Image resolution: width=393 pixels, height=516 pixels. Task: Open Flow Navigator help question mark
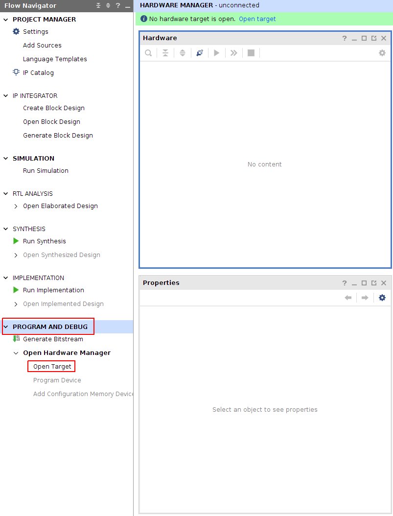118,5
